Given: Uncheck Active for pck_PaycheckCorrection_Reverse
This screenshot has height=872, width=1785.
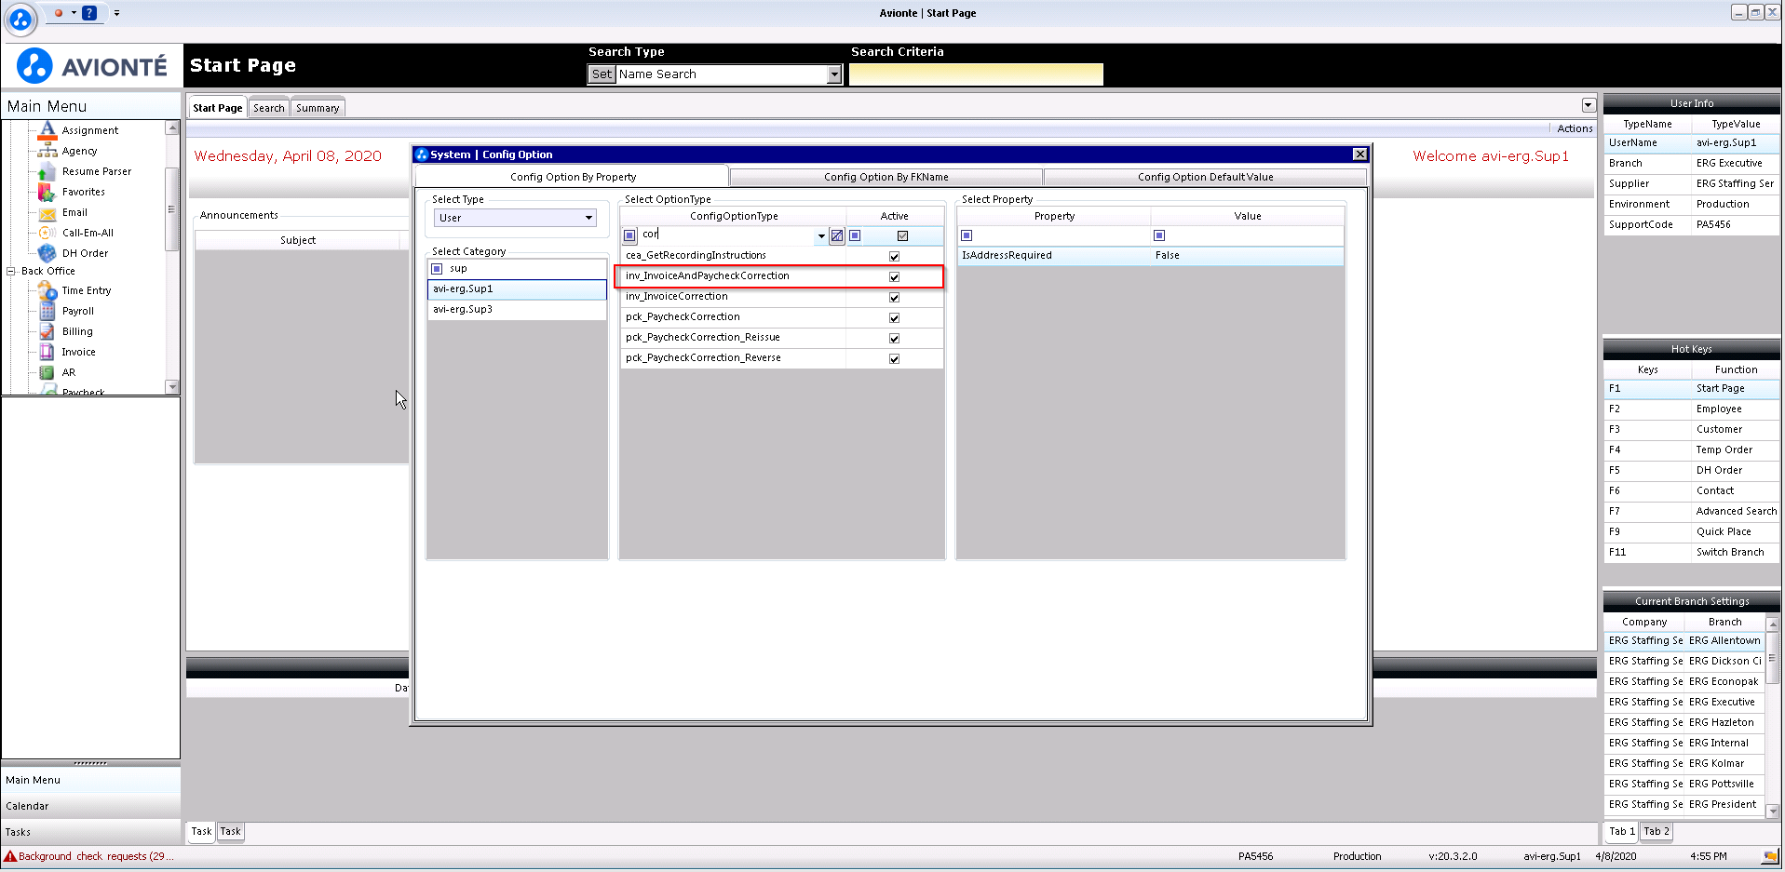Looking at the screenshot, I should click(x=894, y=358).
